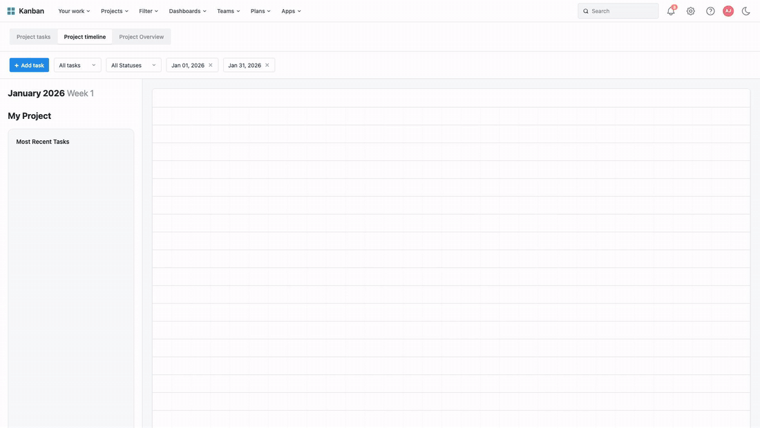
Task: Click the My Project title
Action: [x=30, y=116]
